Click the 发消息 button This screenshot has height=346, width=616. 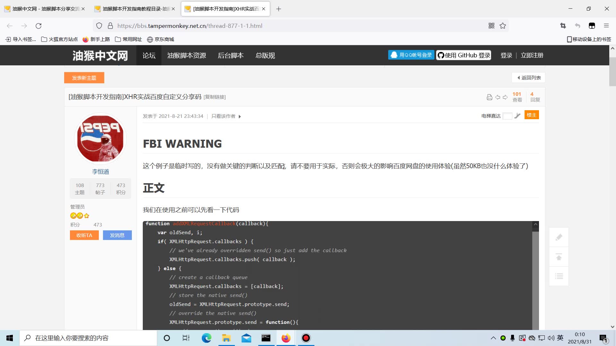(x=117, y=235)
